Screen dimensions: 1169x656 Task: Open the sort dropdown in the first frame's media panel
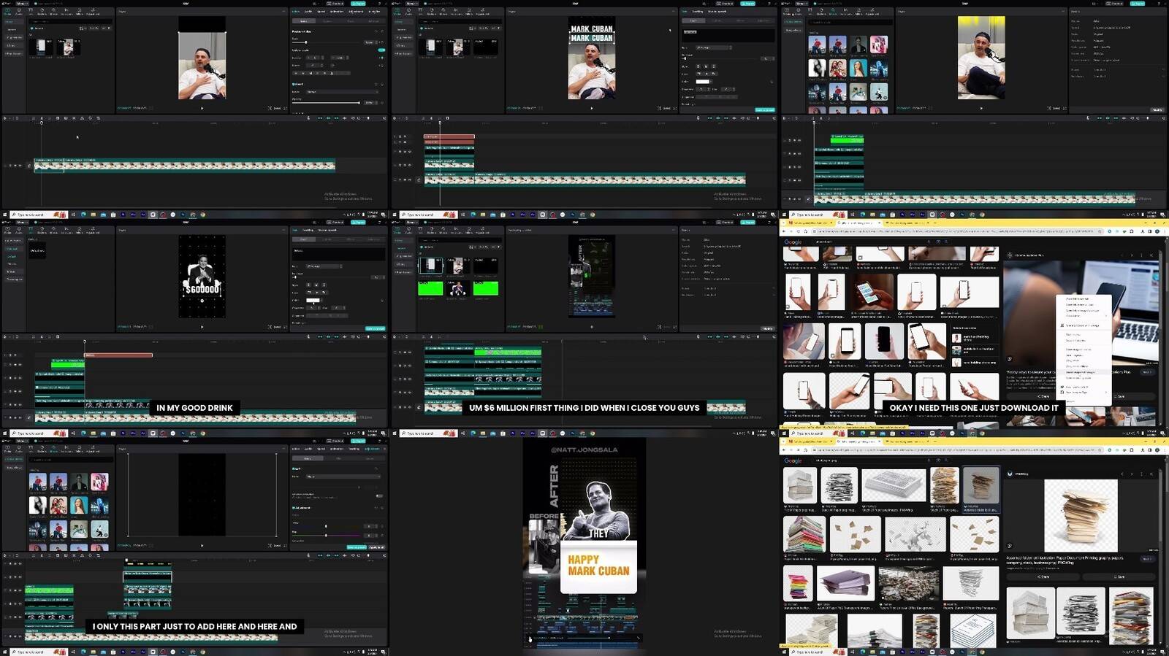(x=94, y=28)
